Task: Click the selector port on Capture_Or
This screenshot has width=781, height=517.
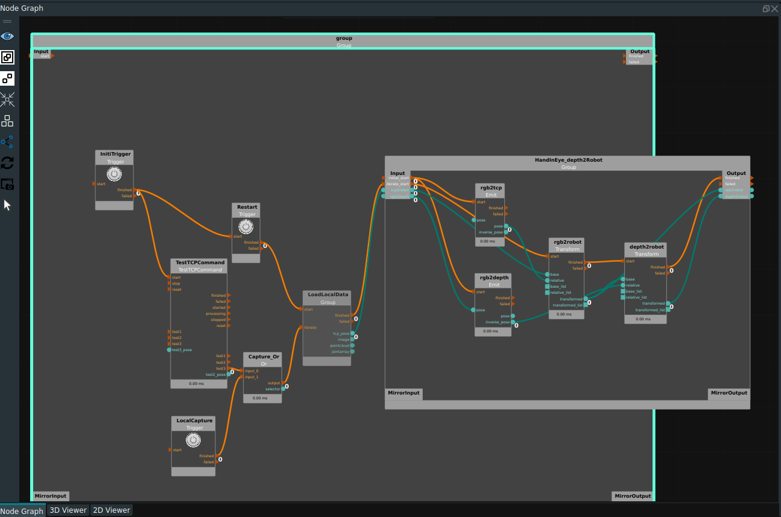Action: [283, 389]
